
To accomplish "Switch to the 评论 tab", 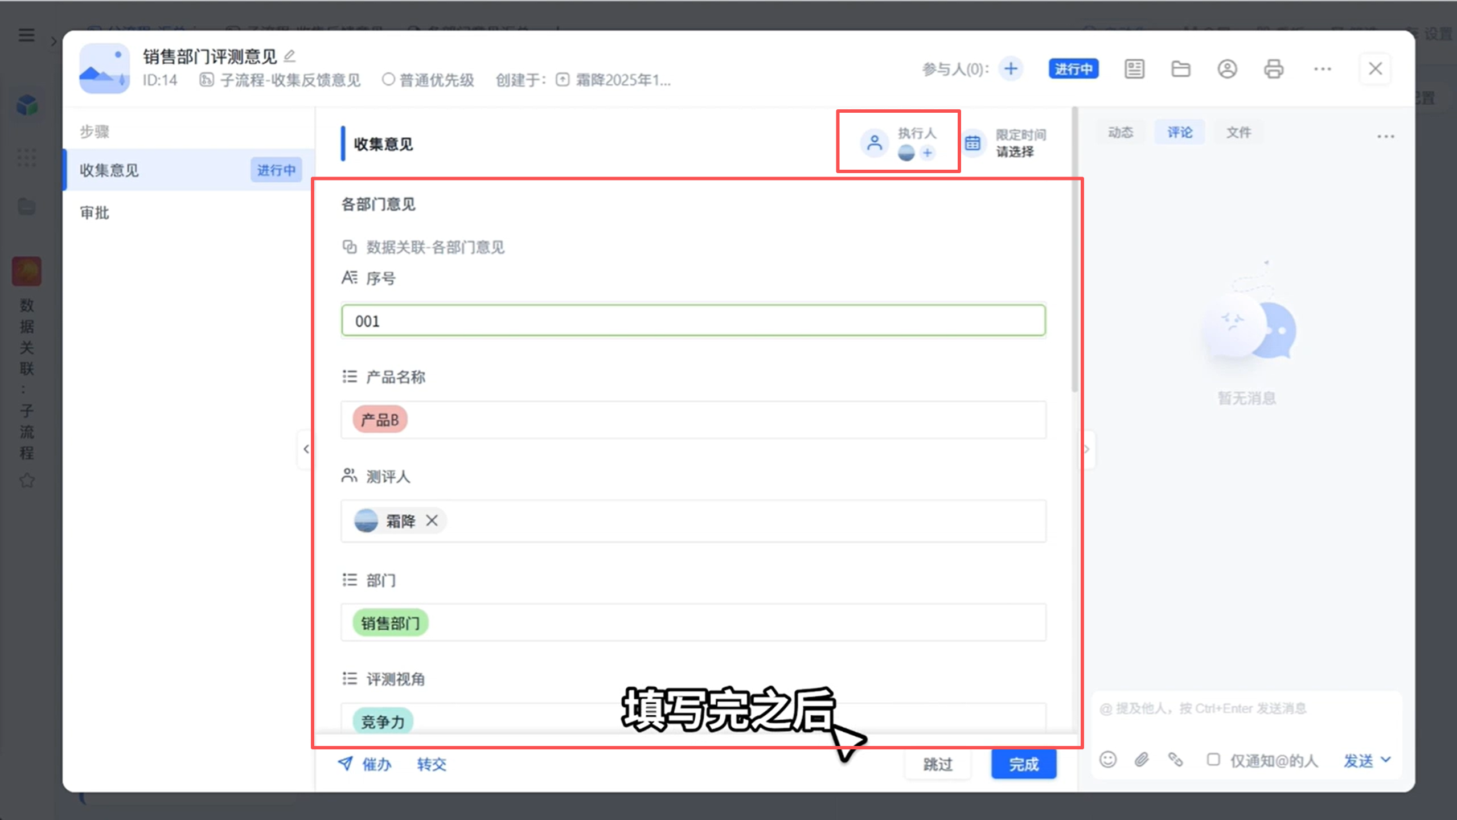I will point(1179,132).
